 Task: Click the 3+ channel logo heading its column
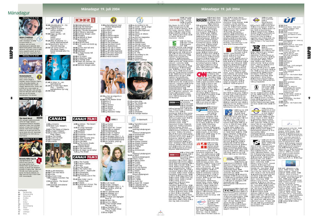coord(140,20)
